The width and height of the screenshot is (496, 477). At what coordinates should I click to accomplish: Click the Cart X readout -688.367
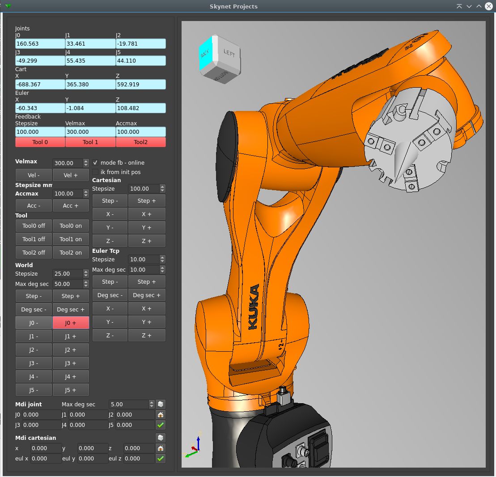40,85
